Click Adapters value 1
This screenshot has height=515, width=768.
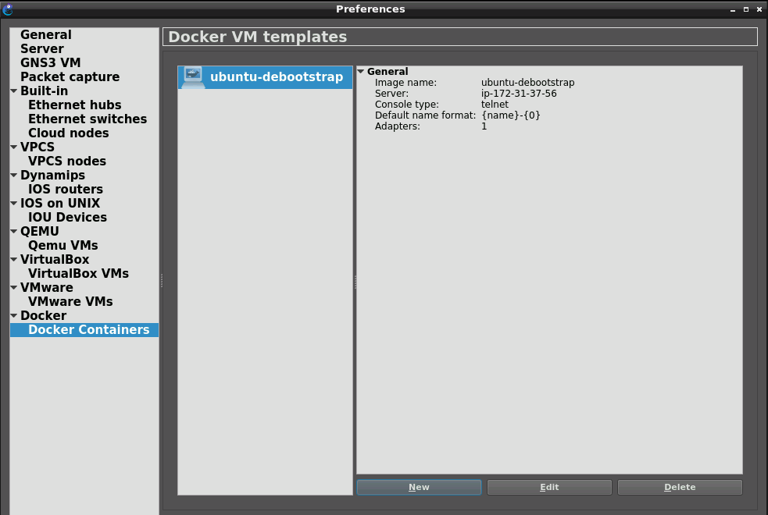pos(484,126)
